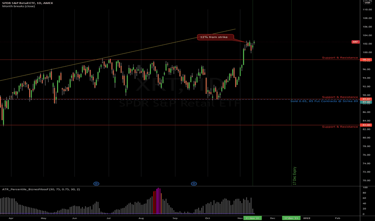Click the 98.31 resistance price label
Screen dimensions: 375x221
click(366, 60)
